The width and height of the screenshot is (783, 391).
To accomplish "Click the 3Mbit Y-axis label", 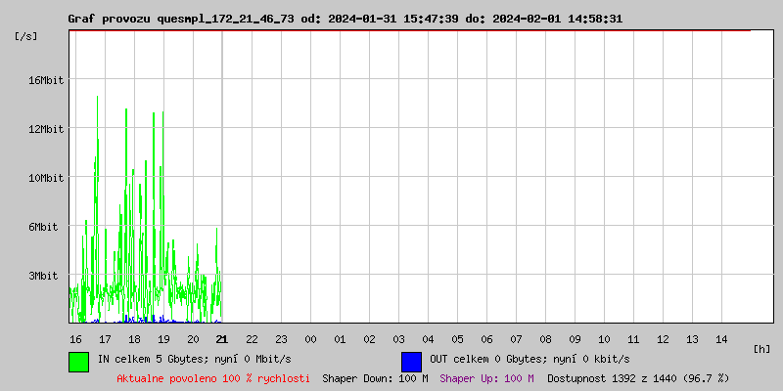I will (x=45, y=276).
